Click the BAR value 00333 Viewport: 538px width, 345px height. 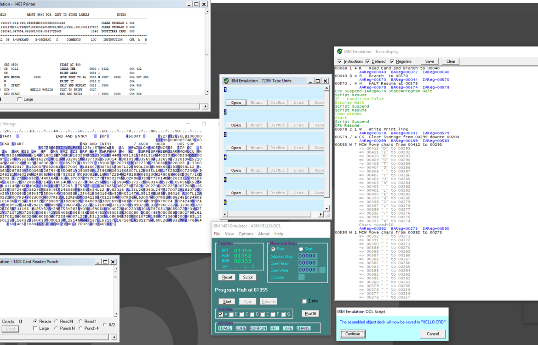tap(243, 261)
